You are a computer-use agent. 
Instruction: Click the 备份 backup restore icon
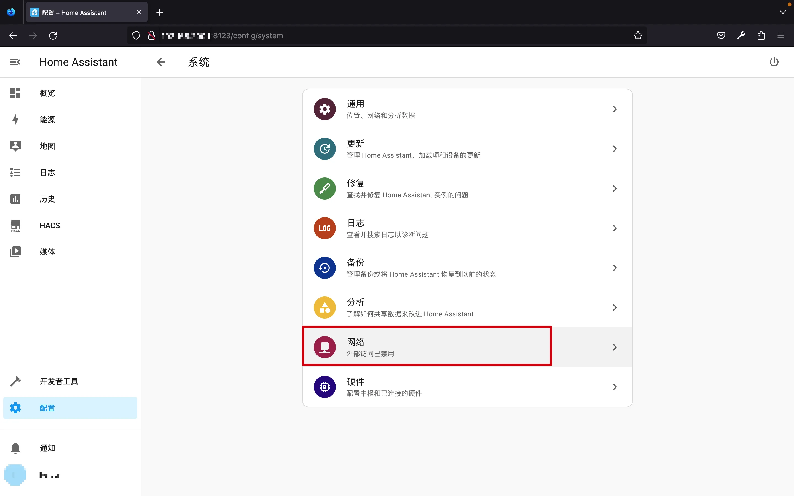pos(324,268)
